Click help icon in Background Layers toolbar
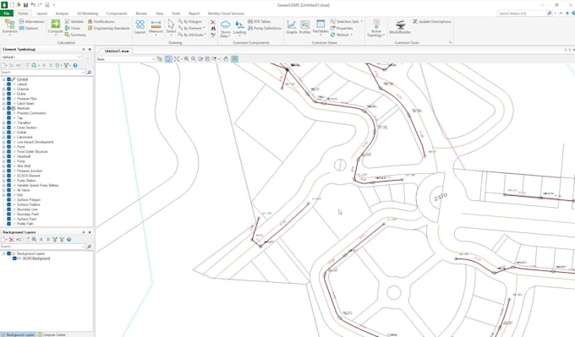Viewport: 575px width, 337px height. coord(68,240)
